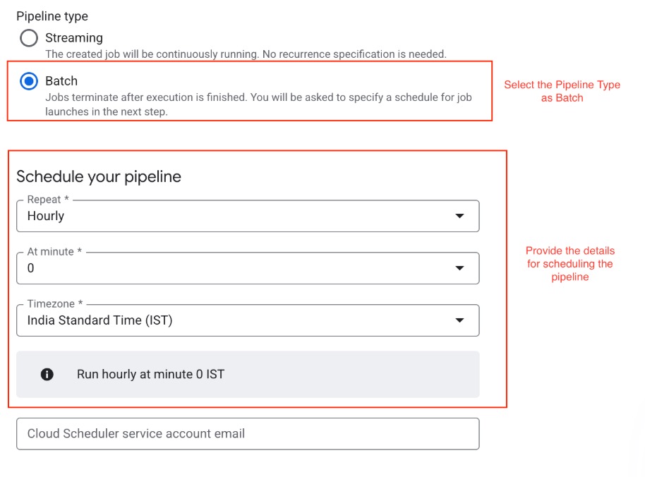Focus the Cloud Scheduler service account email field
The image size is (645, 477).
pos(247,434)
